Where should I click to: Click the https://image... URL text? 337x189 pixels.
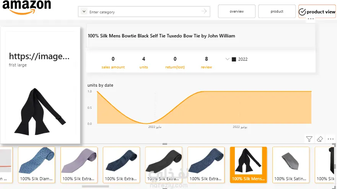tap(39, 56)
